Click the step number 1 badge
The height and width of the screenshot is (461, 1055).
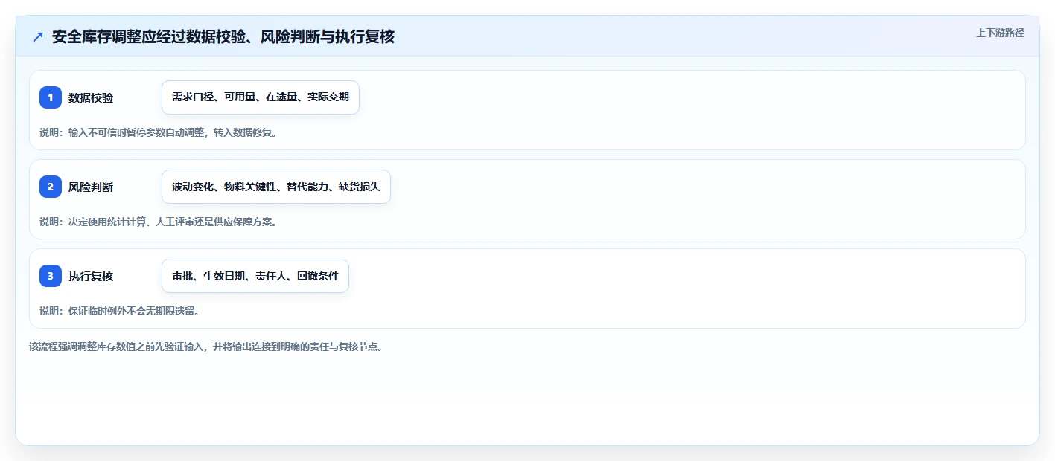tap(51, 97)
